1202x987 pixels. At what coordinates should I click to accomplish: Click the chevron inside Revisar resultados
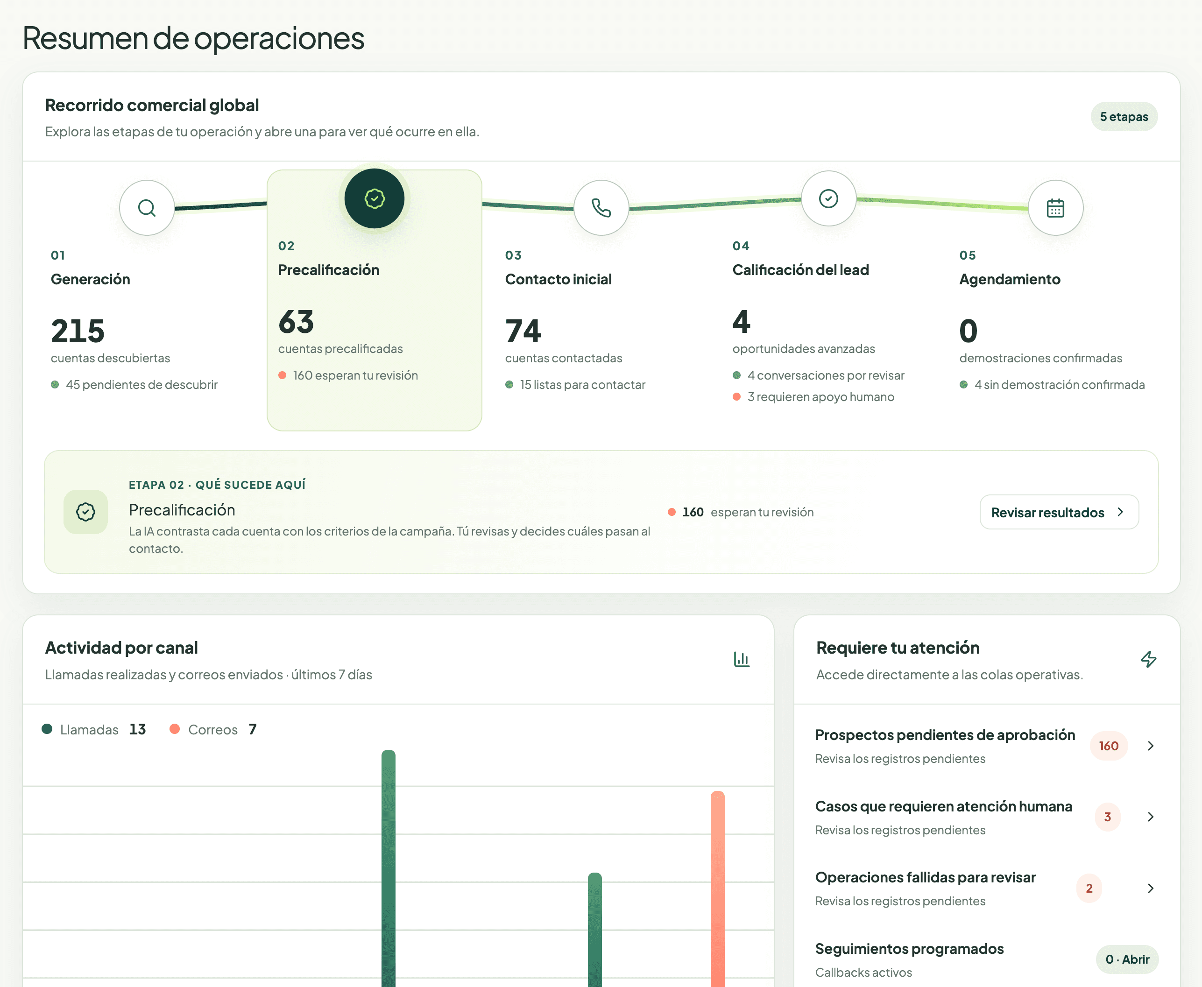coord(1120,512)
